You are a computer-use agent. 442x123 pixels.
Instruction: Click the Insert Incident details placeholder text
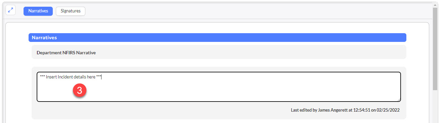tap(71, 77)
